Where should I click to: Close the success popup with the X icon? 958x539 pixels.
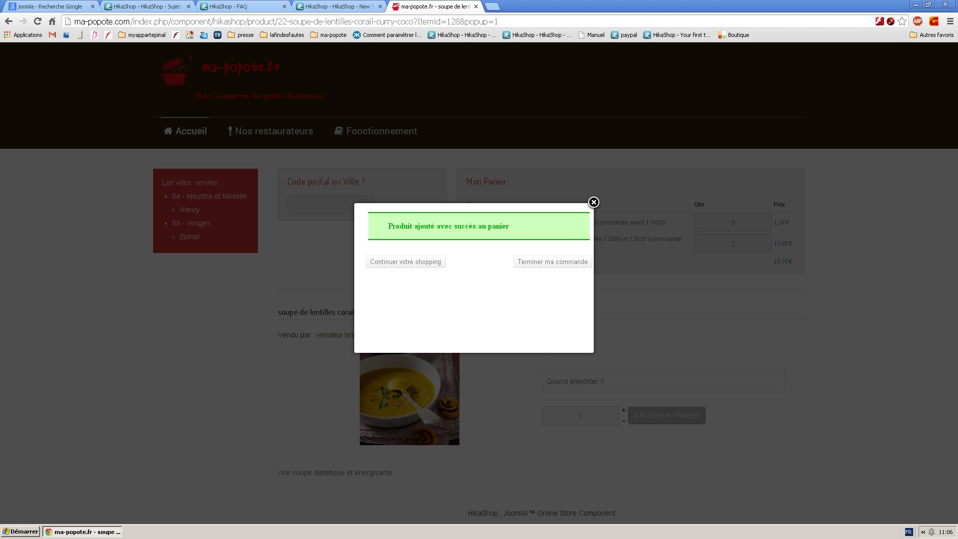[593, 202]
